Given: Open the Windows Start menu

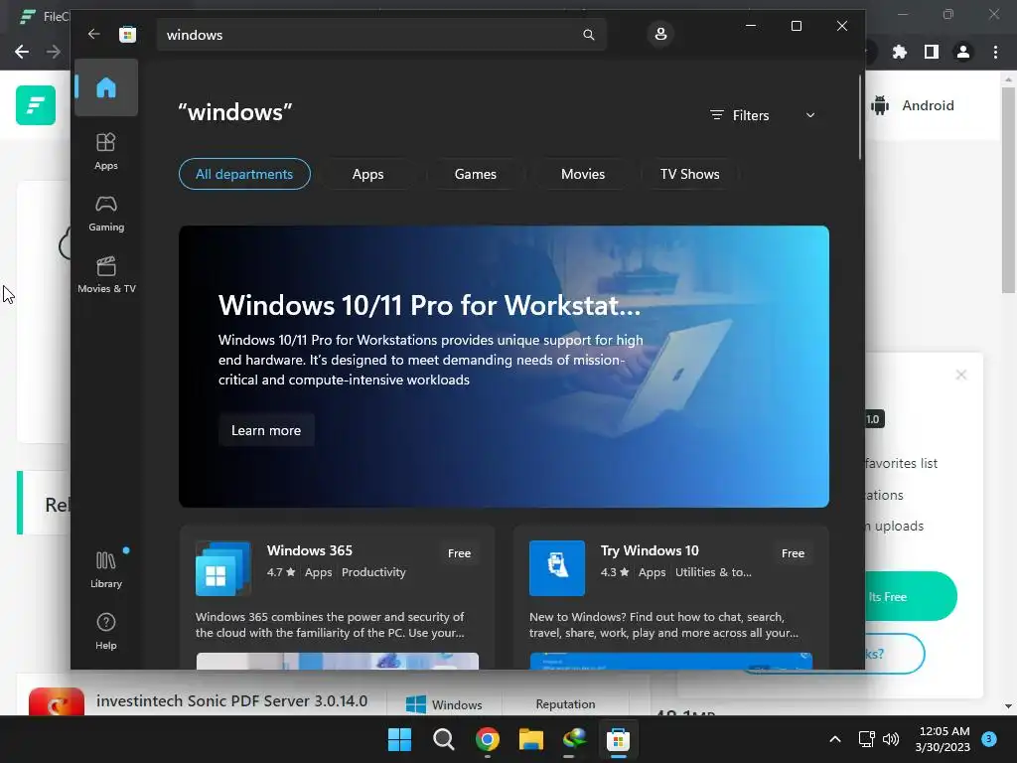Looking at the screenshot, I should click(399, 739).
